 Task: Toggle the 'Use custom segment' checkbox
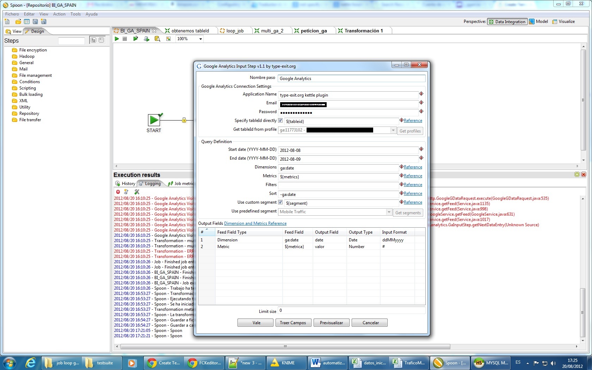click(x=280, y=202)
